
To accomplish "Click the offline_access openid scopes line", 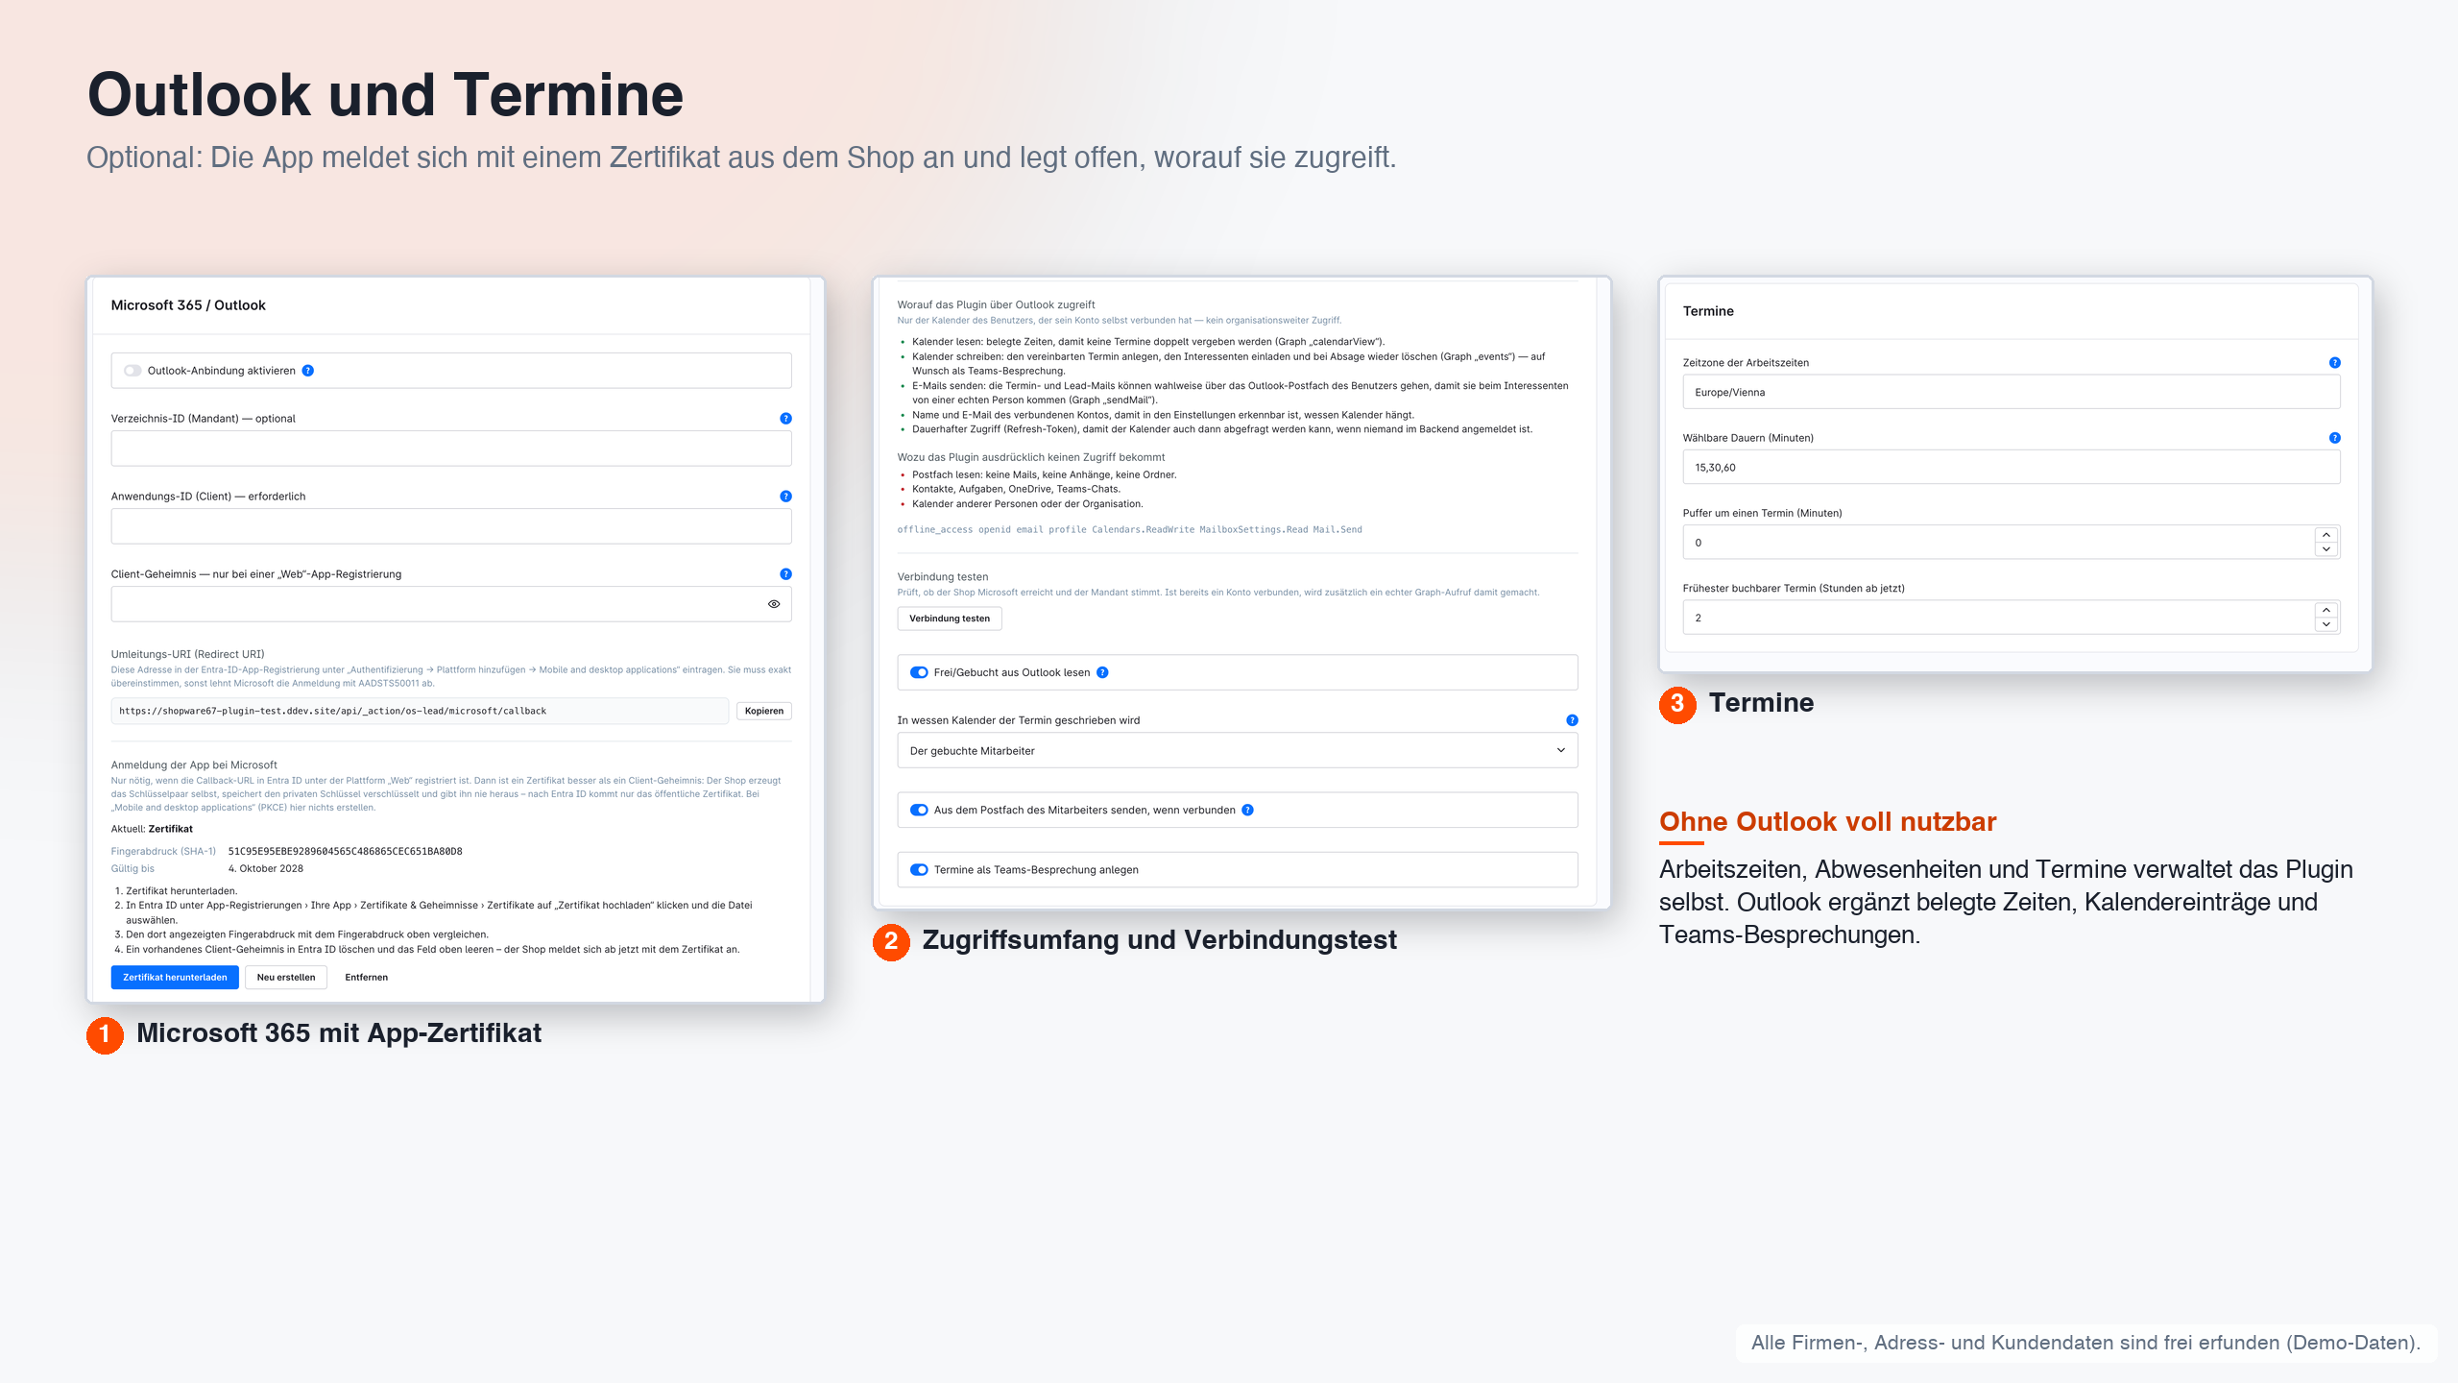I will tap(1129, 530).
